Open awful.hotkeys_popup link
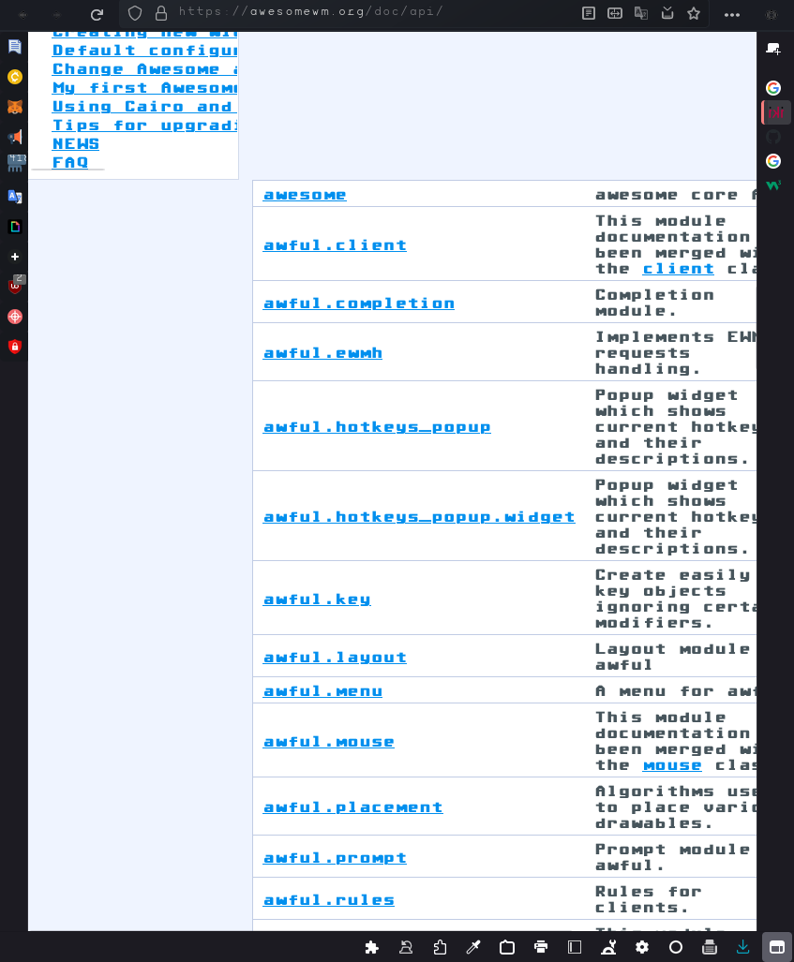Viewport: 794px width, 962px height. coord(377,427)
